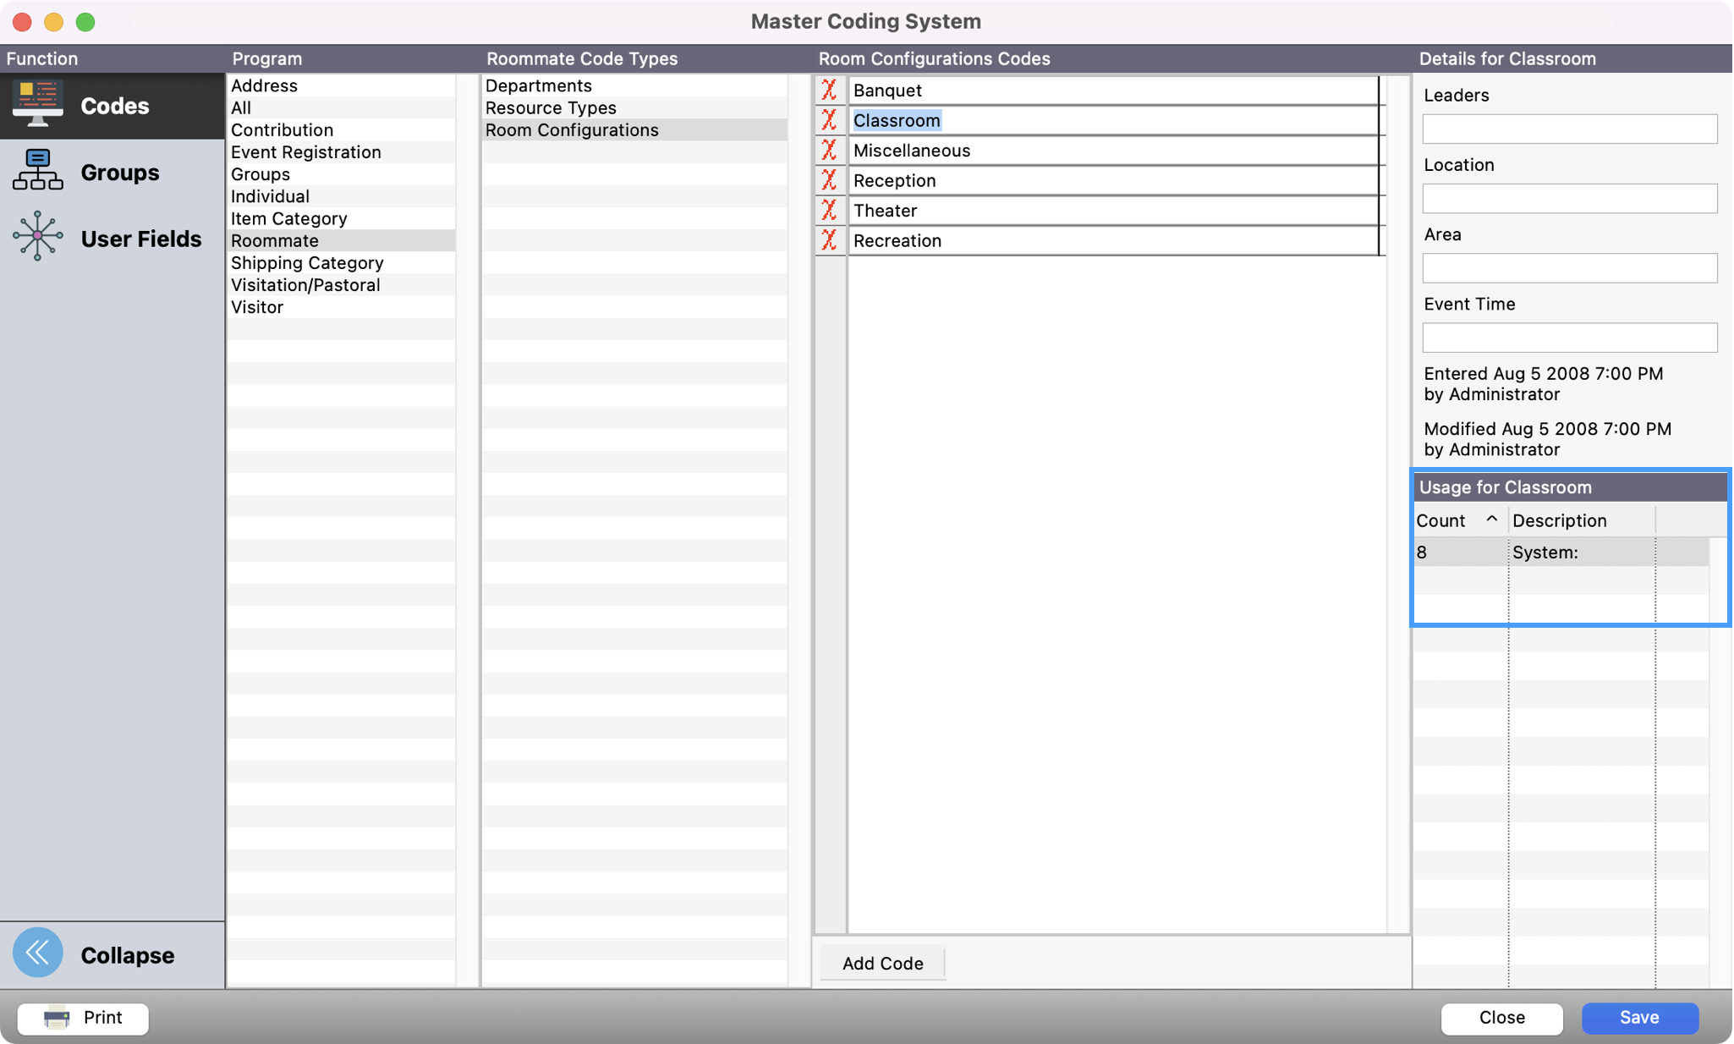
Task: Remove the Classroom code via red X
Action: click(829, 120)
